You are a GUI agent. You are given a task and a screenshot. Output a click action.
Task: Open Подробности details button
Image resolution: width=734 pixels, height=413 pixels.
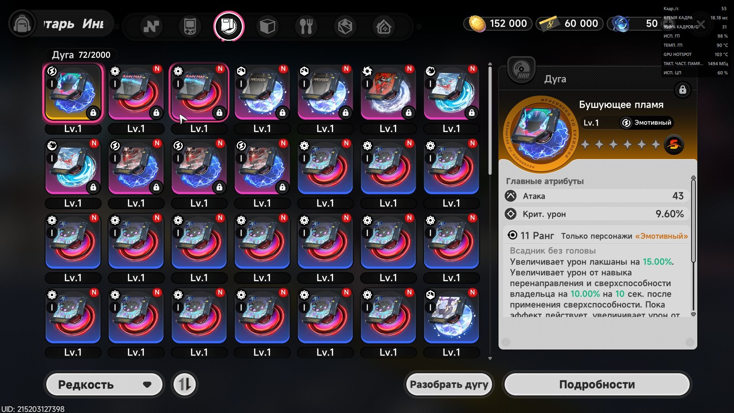pos(597,384)
